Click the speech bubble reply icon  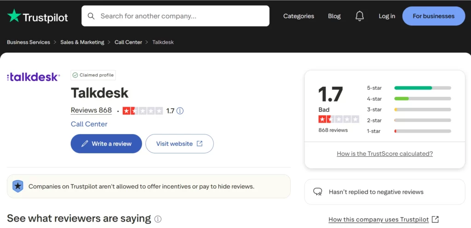point(317,192)
